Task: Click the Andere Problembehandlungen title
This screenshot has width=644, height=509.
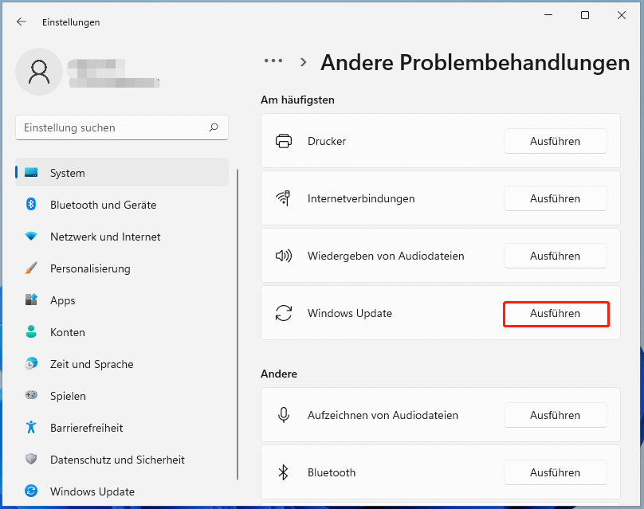Action: 475,63
